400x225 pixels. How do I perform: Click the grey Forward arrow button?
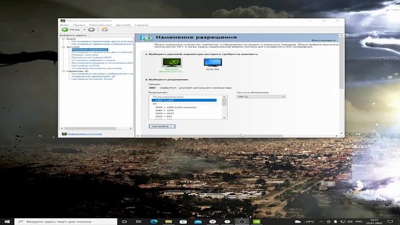pos(91,29)
